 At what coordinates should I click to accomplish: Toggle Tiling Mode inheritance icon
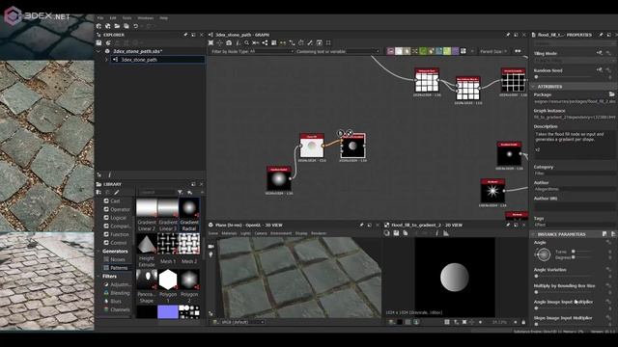pyautogui.click(x=600, y=53)
